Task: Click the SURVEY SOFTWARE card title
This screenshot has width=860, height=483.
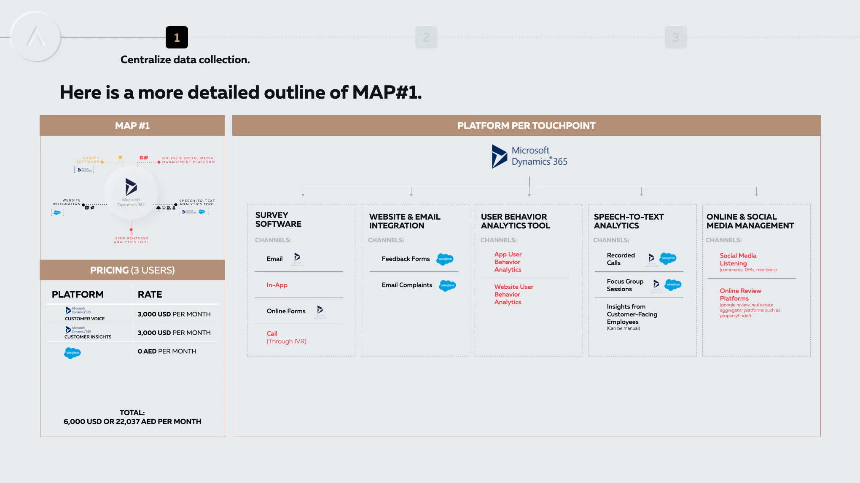Action: click(278, 220)
